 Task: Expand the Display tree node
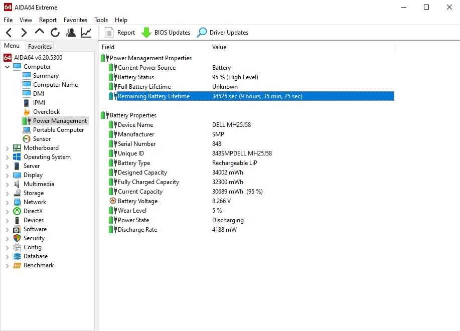(x=8, y=176)
